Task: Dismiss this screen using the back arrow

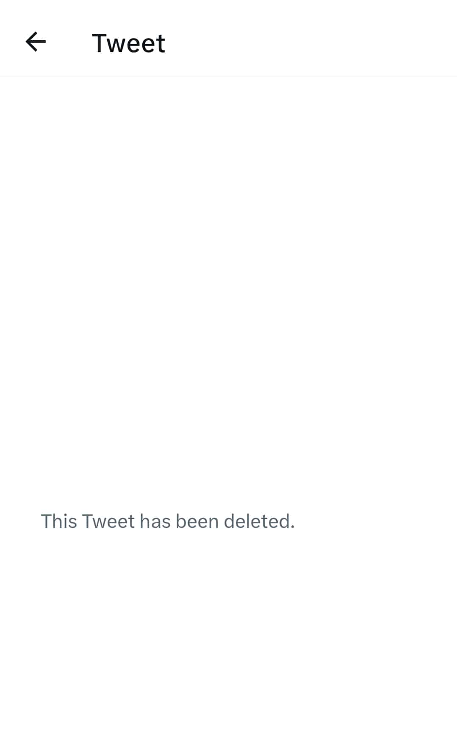Action: pos(36,42)
